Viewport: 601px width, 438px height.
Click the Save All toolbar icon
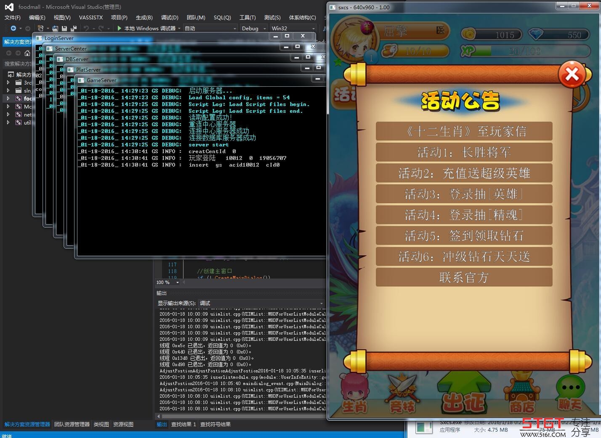74,29
